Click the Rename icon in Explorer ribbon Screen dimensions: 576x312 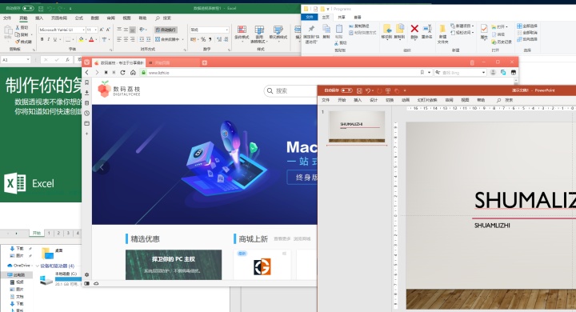point(427,29)
